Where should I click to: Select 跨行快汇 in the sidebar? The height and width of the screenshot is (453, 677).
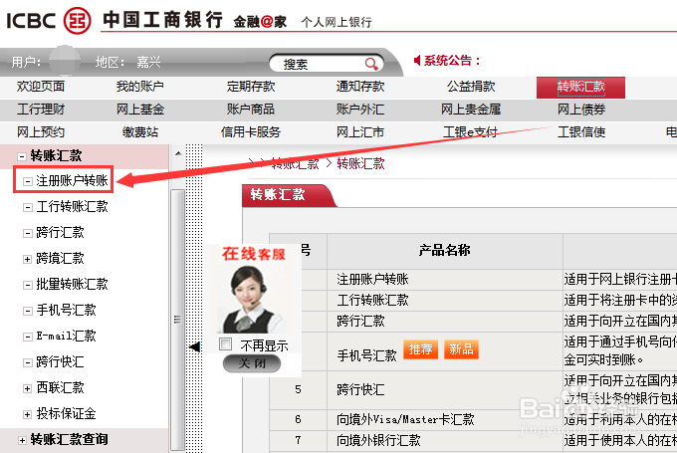(x=60, y=361)
